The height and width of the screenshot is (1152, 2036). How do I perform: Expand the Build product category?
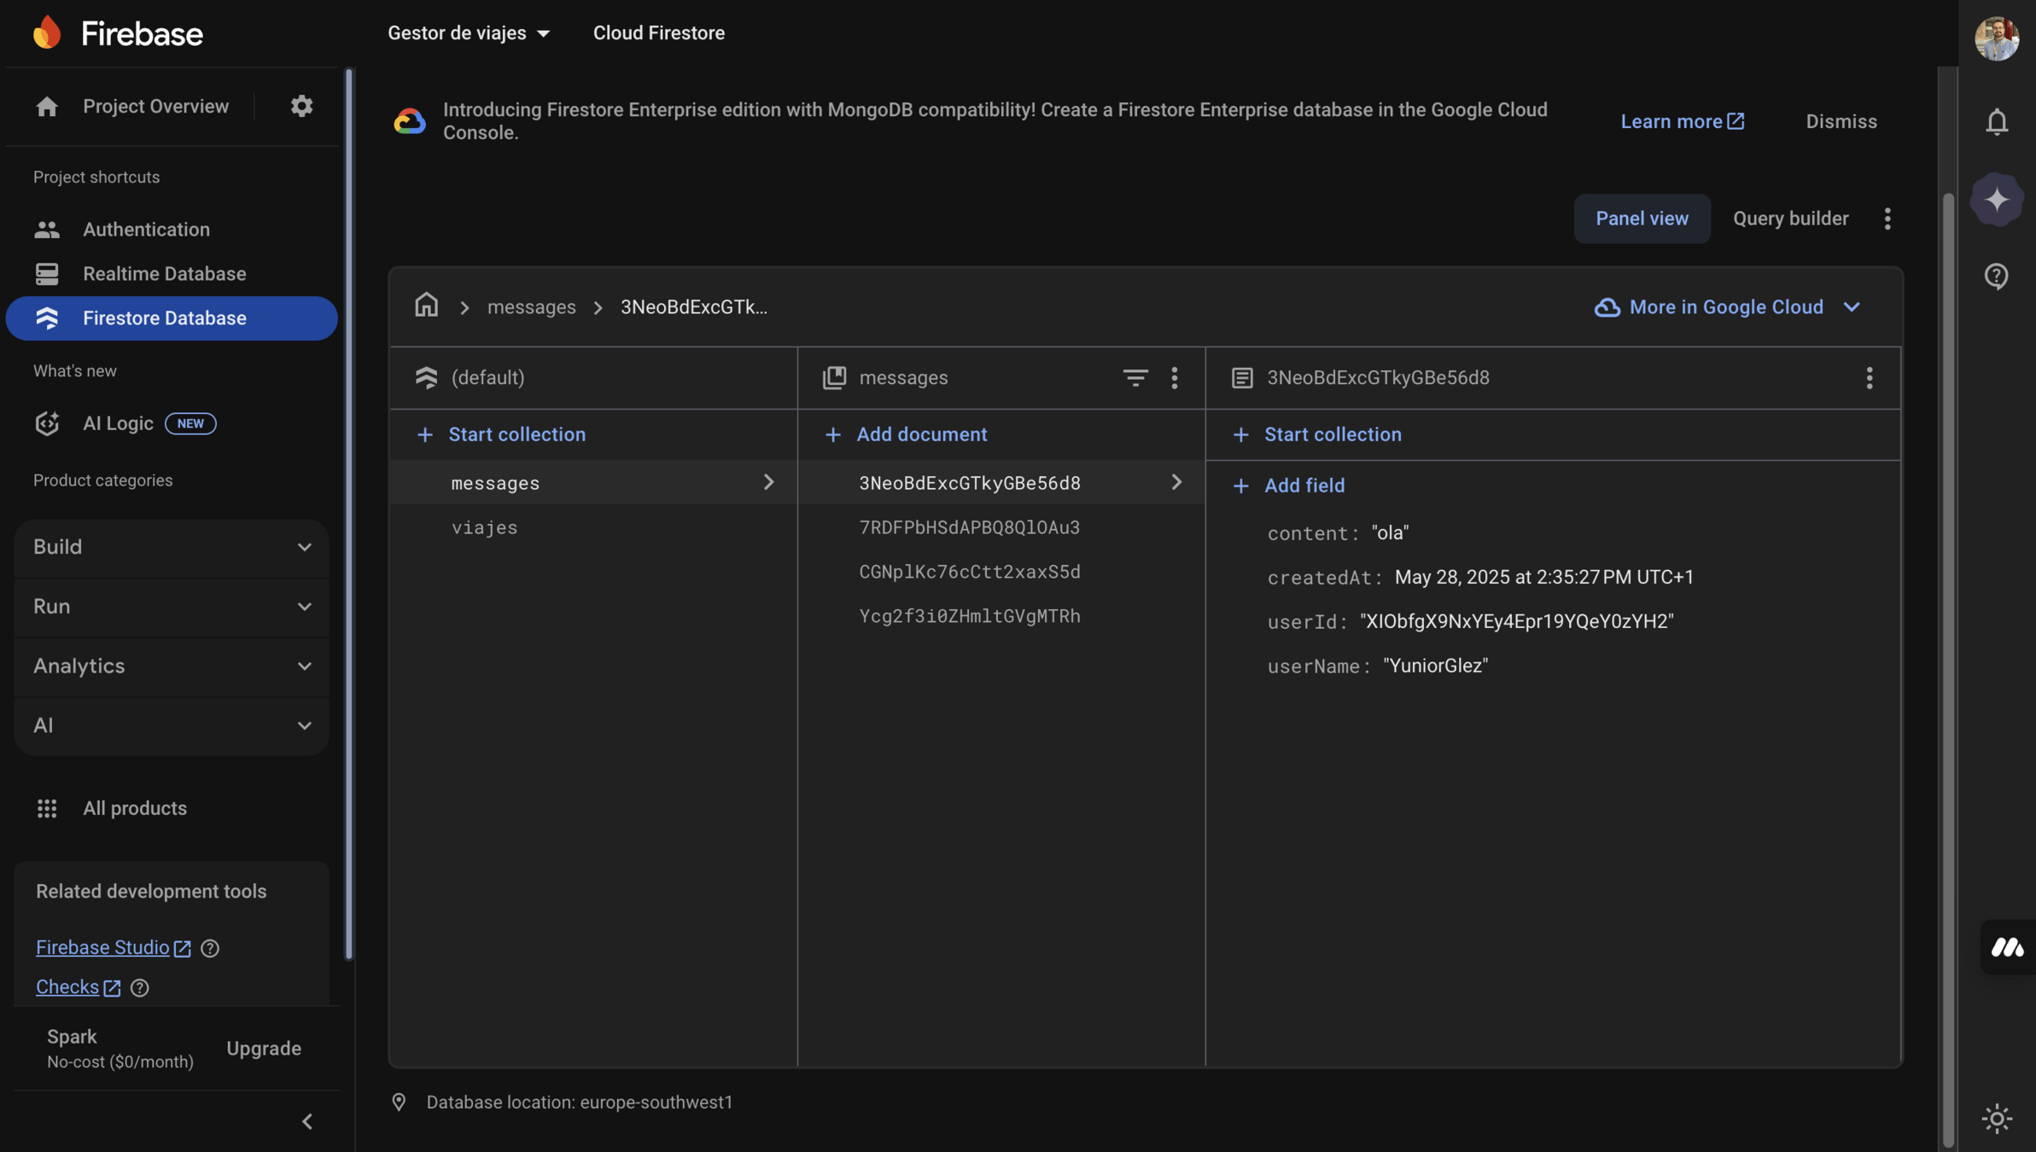(172, 547)
